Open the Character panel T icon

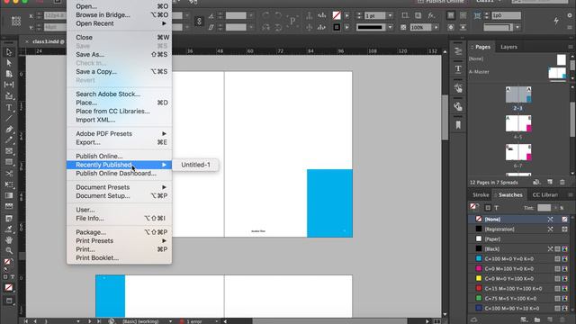click(x=458, y=68)
